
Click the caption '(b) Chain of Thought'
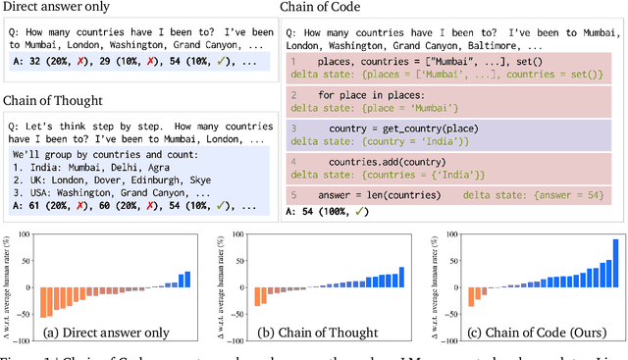click(318, 333)
